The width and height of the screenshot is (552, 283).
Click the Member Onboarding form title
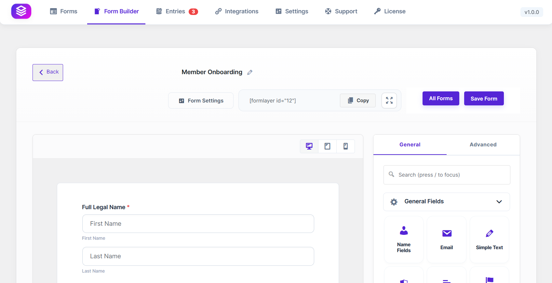click(x=212, y=72)
